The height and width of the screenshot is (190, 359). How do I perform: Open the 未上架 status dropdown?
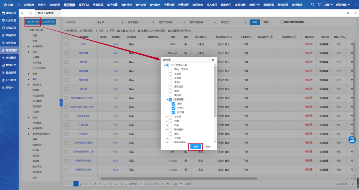(x=110, y=22)
